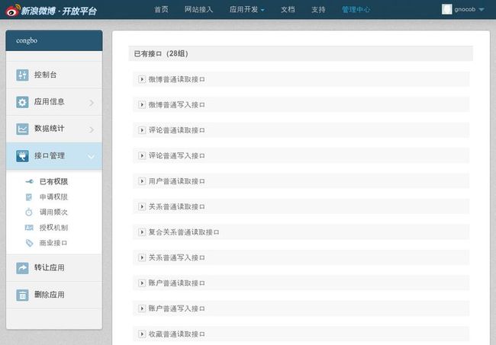Select 申请权限 in sidebar submenu

point(53,197)
